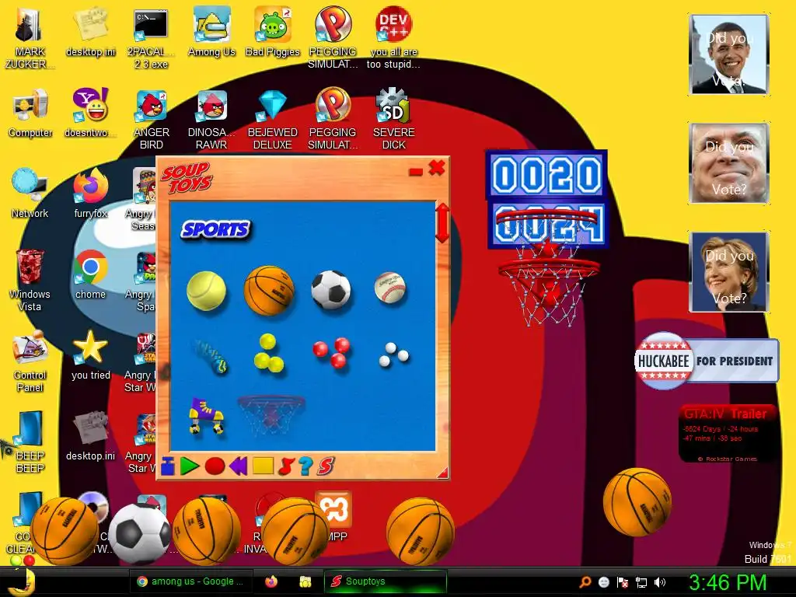The image size is (796, 597).
Task: Open the Start menu smiley moon button
Action: pyautogui.click(x=23, y=582)
